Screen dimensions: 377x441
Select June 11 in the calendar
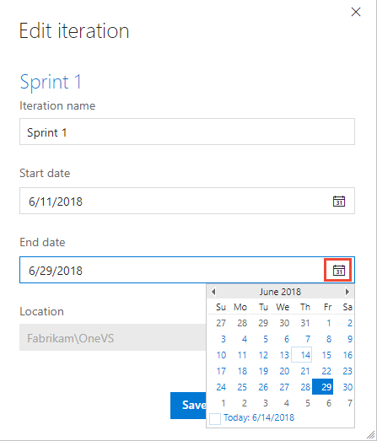[242, 355]
